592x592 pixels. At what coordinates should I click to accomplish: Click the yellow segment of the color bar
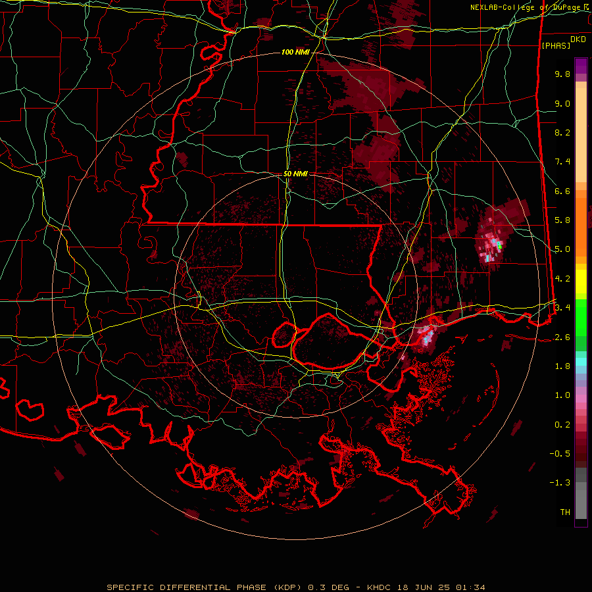click(x=581, y=282)
